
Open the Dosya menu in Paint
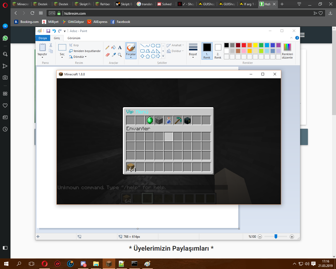(x=43, y=38)
